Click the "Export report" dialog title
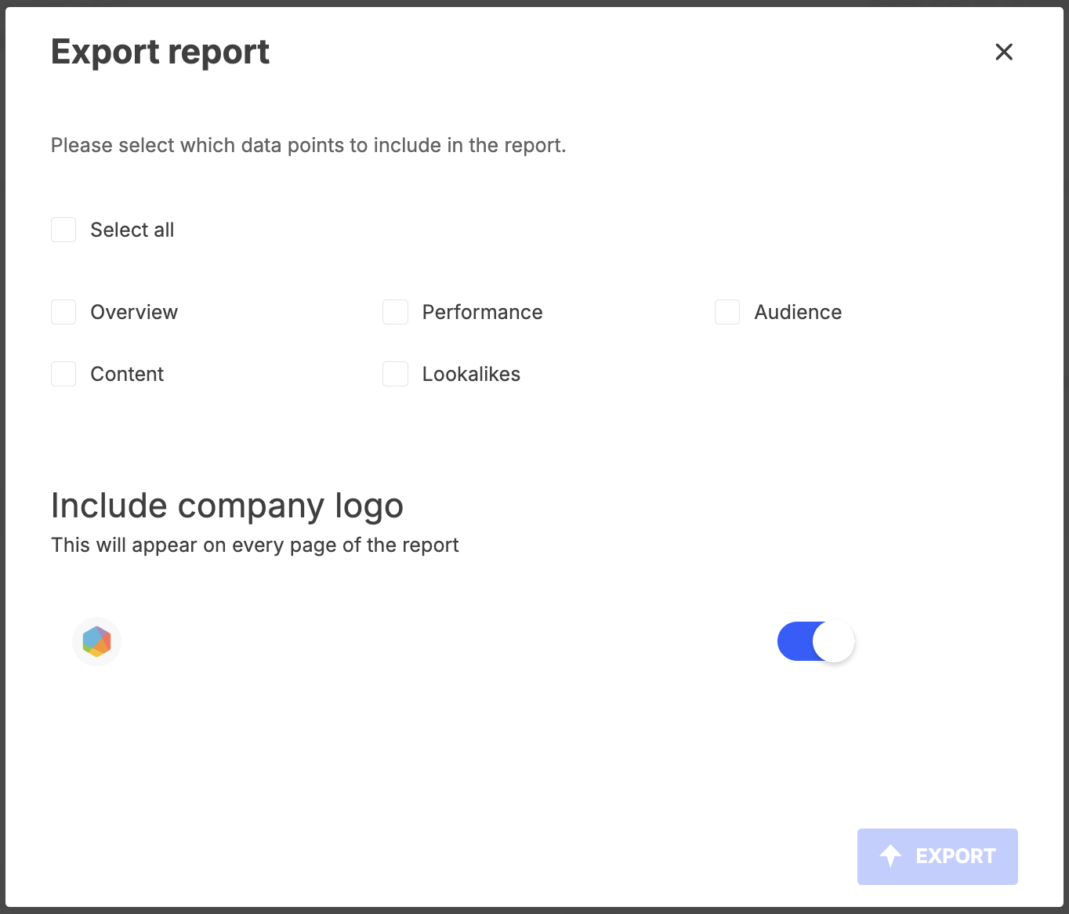This screenshot has width=1069, height=914. 160,53
